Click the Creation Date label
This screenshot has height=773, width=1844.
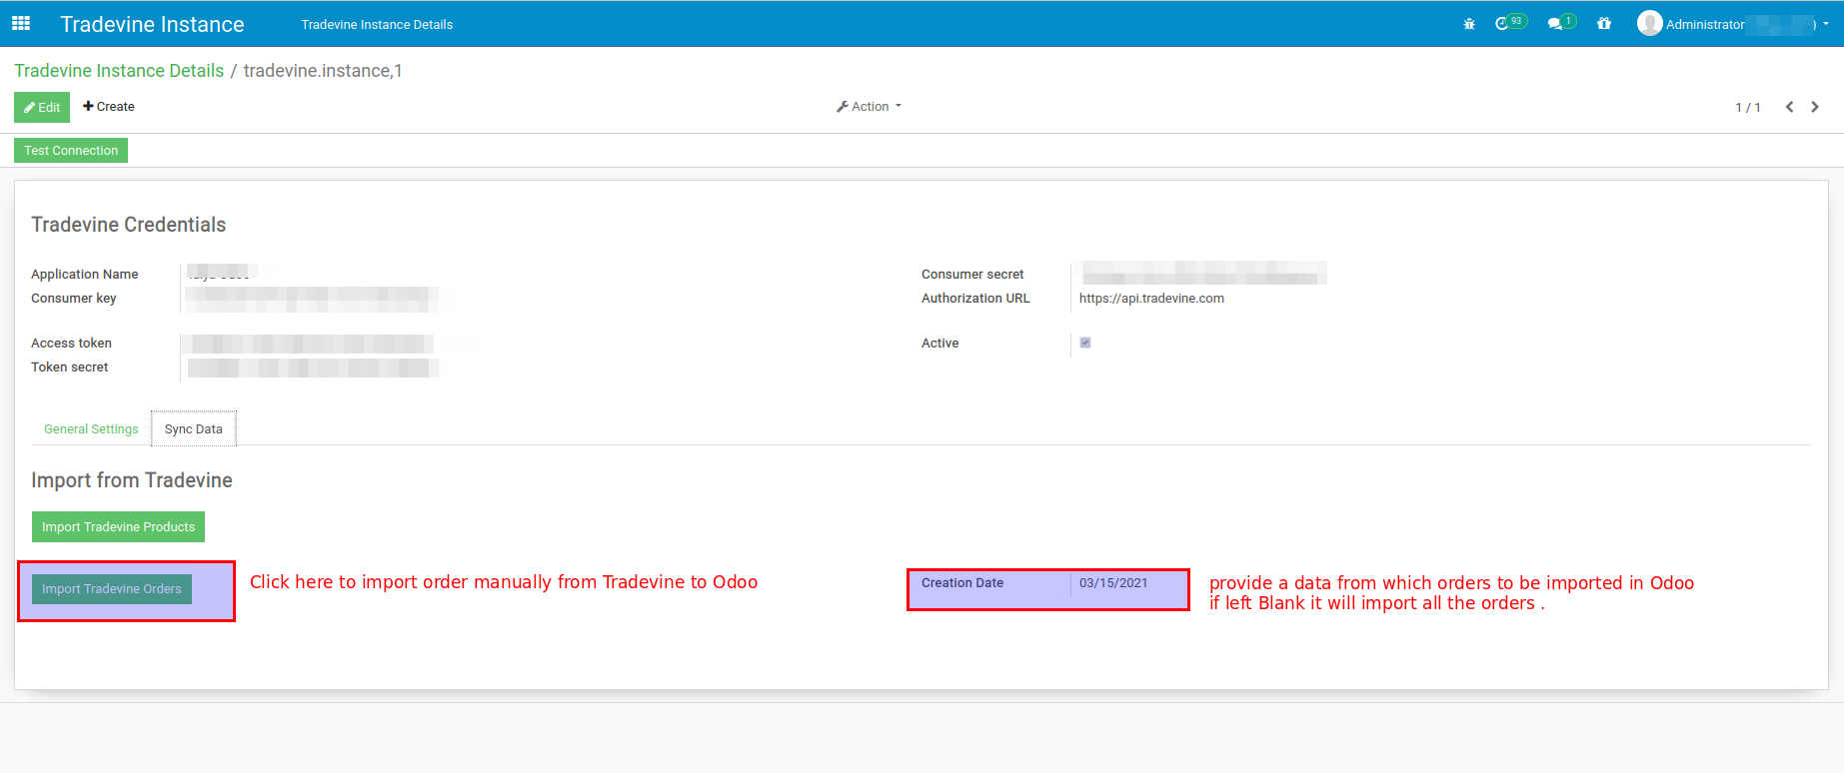[962, 583]
